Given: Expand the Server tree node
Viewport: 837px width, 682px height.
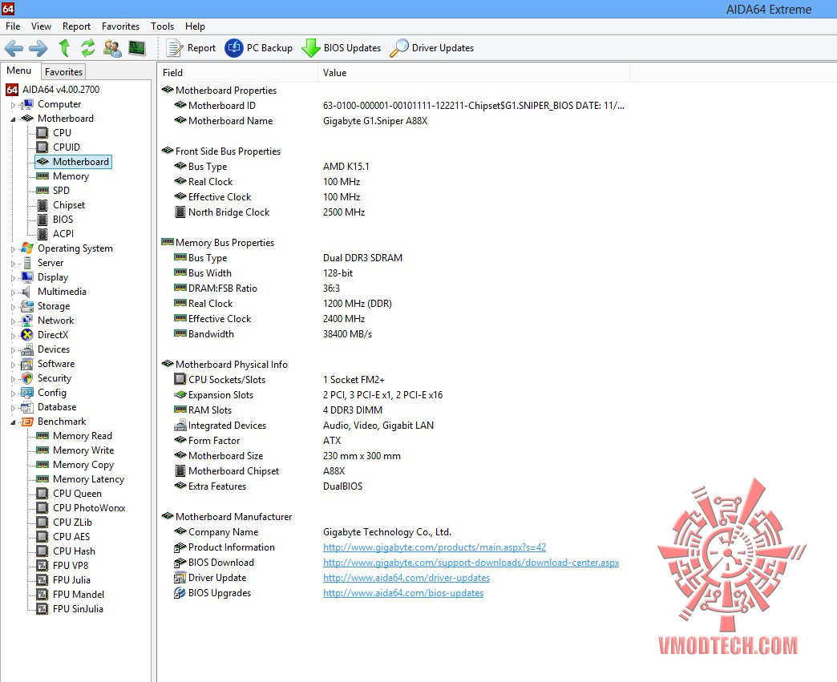Looking at the screenshot, I should point(14,263).
